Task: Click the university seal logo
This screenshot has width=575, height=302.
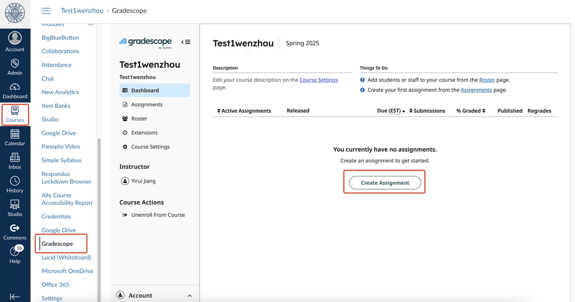Action: pyautogui.click(x=15, y=13)
